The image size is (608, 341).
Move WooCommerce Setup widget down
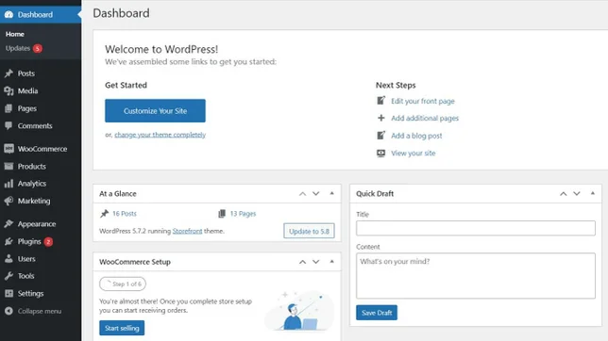click(x=316, y=262)
